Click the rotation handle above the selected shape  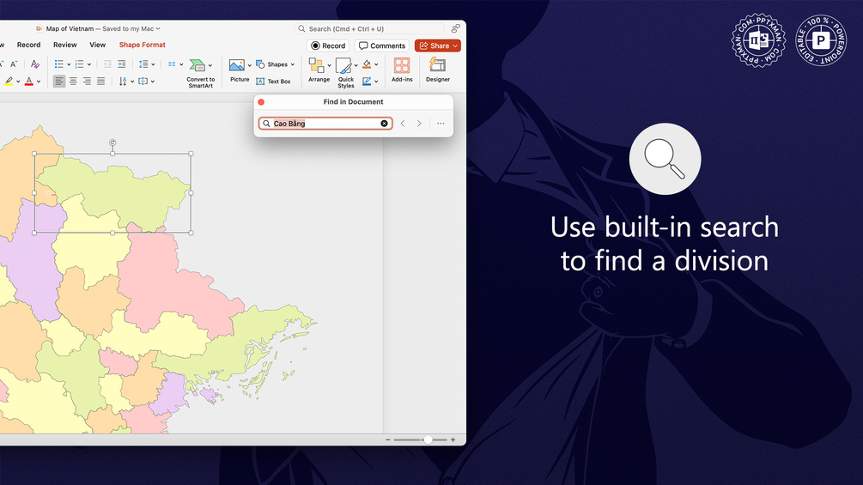pos(112,142)
